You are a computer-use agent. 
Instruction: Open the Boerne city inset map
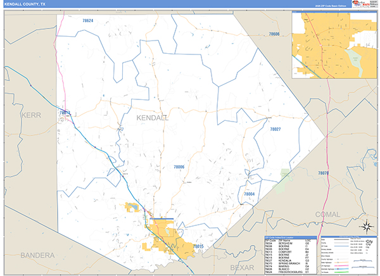(x=334, y=45)
